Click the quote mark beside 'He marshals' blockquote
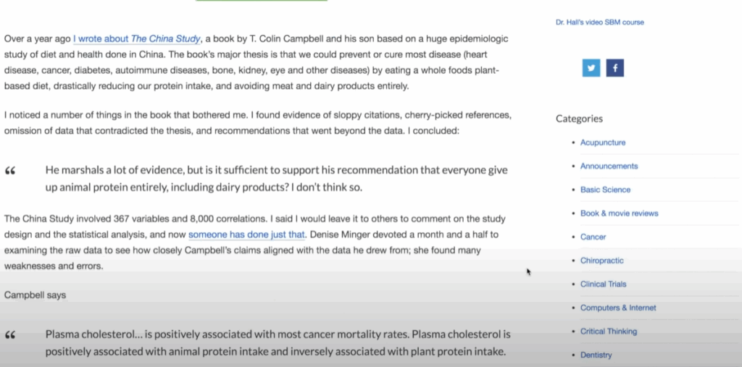This screenshot has width=742, height=367. pyautogui.click(x=10, y=171)
